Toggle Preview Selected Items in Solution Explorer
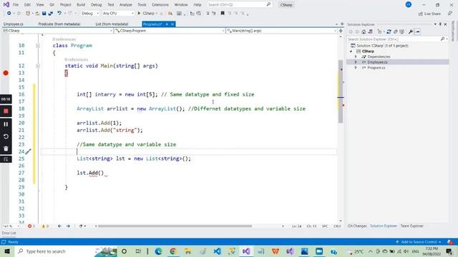 [417, 31]
